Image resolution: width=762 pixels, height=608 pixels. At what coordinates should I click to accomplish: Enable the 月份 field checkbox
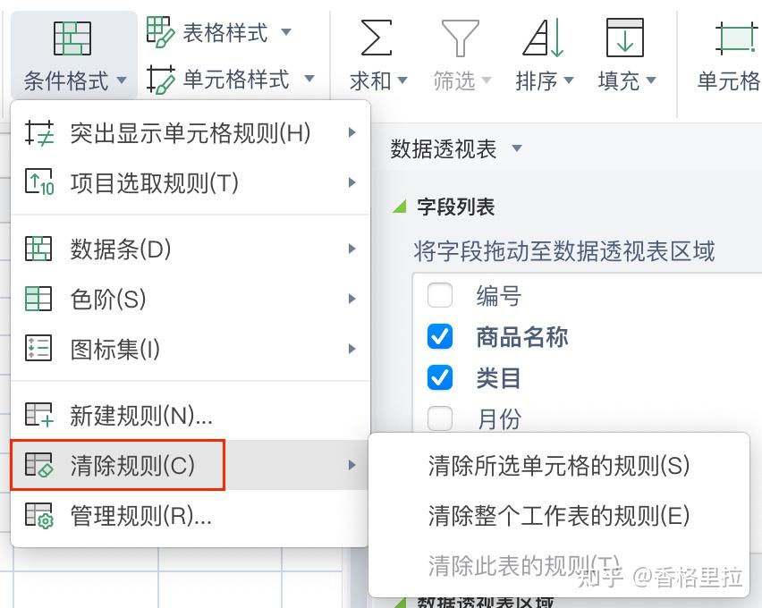(x=440, y=418)
